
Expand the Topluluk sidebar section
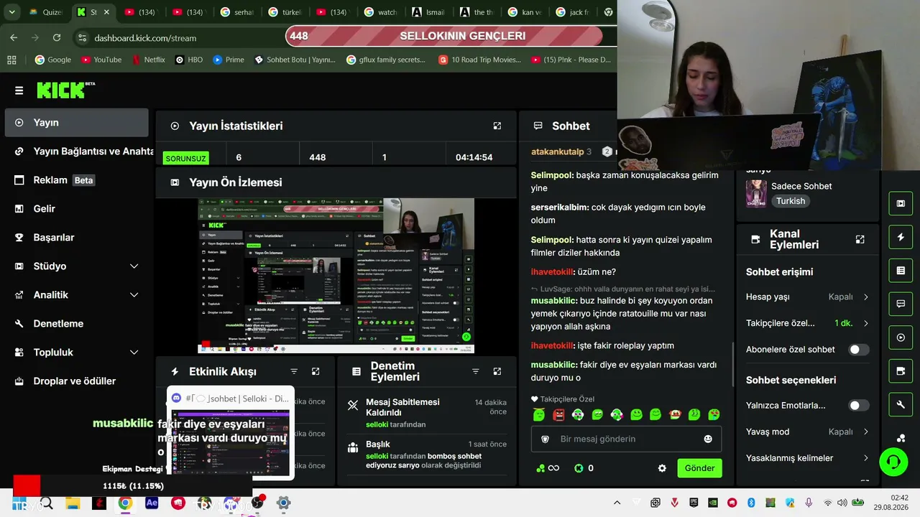pos(134,353)
